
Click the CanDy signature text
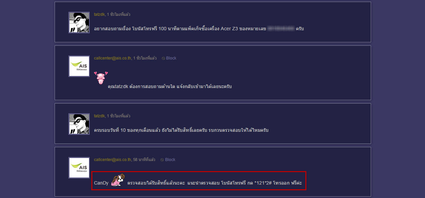[101, 183]
